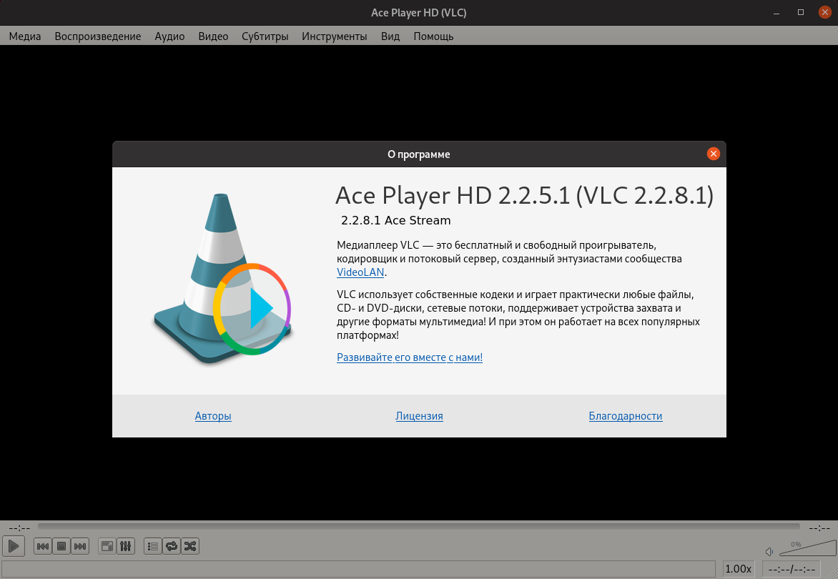The width and height of the screenshot is (838, 579).
Task: Toggle fullscreen video mode icon
Action: click(x=107, y=546)
